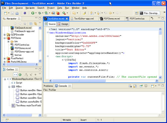Viewport: 167px width, 123px height.
Task: Click Display Selected Console icon
Action: (x=146, y=86)
